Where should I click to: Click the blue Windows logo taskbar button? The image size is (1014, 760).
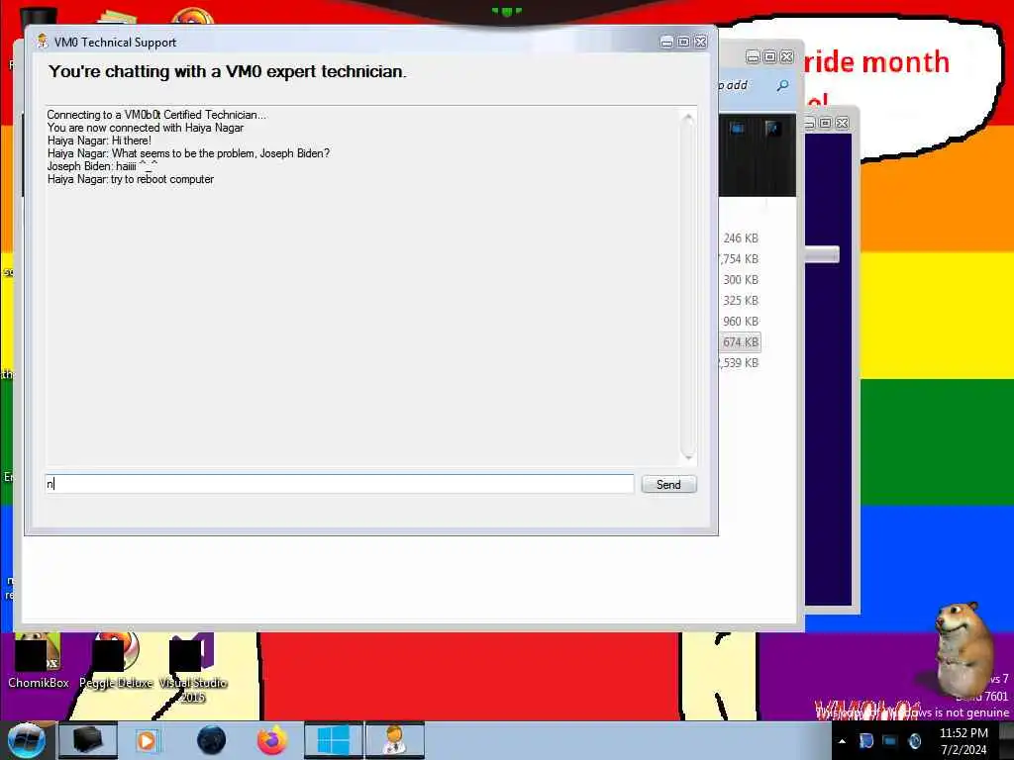[334, 740]
